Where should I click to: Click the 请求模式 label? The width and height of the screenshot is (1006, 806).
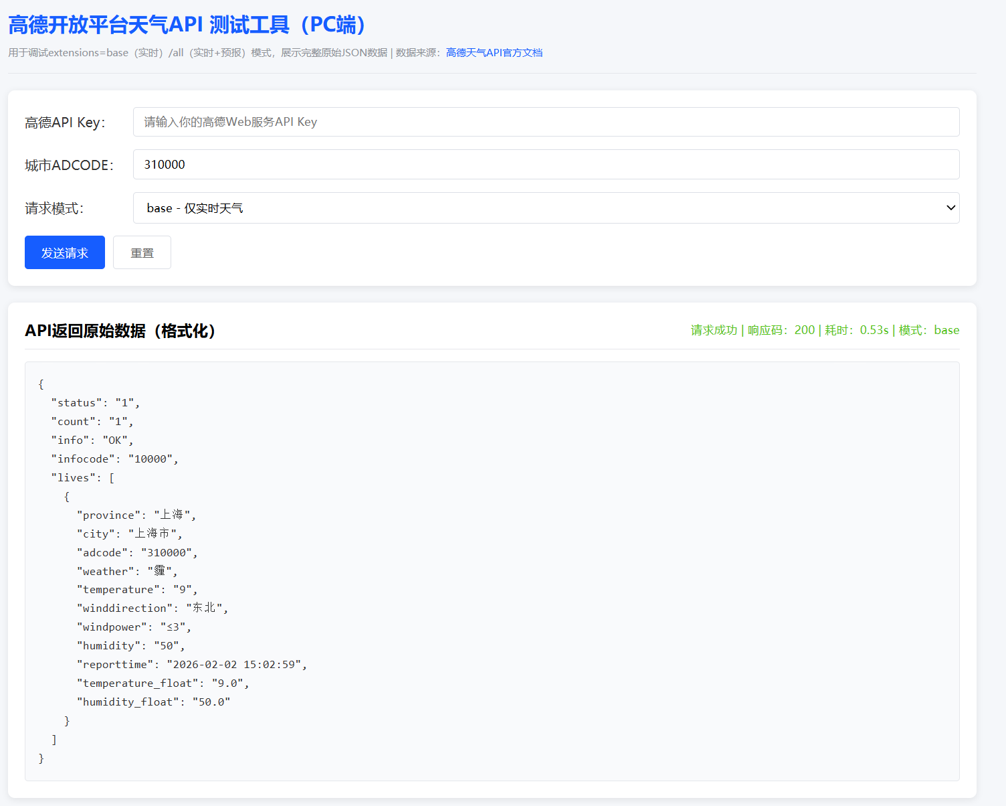54,209
